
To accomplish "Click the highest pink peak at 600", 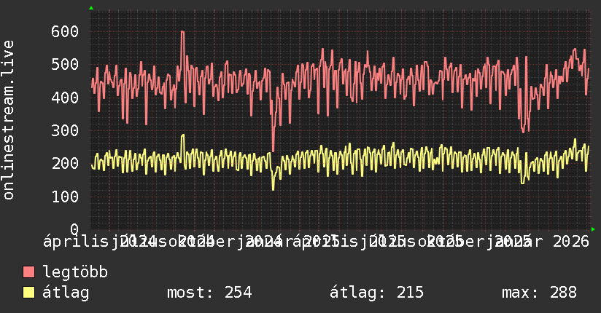I will [182, 32].
